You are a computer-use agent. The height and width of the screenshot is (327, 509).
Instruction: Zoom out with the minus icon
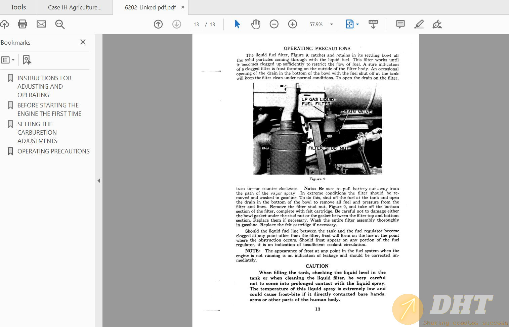(x=274, y=24)
